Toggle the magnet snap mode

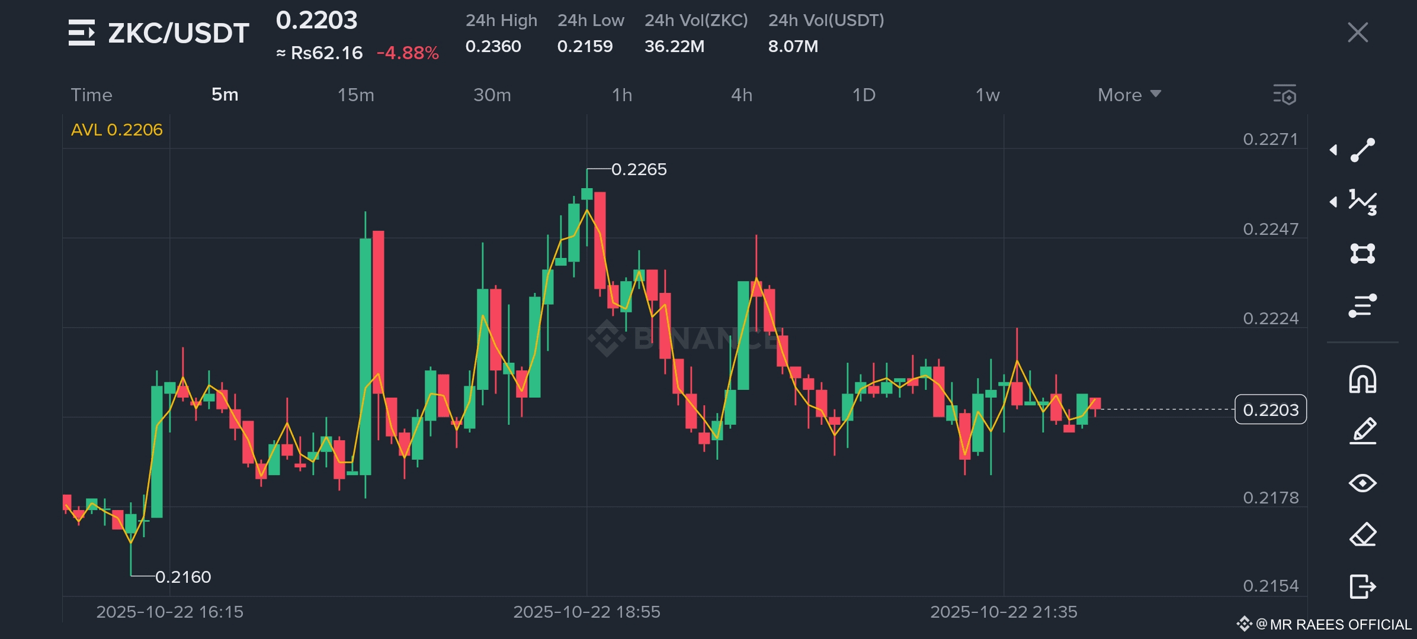coord(1362,379)
